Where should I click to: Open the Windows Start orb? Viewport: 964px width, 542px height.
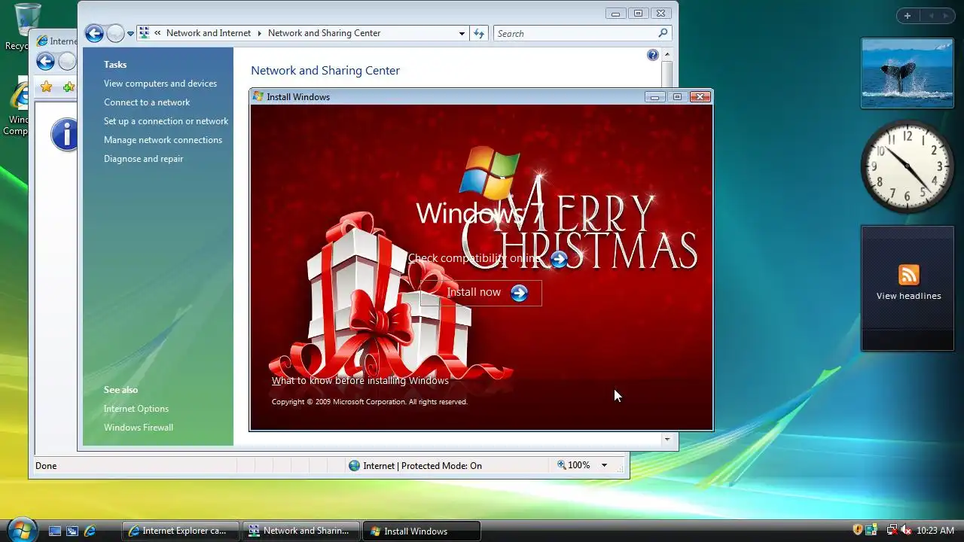pos(21,530)
